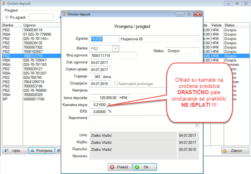Click the Dat. ugovora date field
This screenshot has height=174, width=251.
(x=100, y=63)
